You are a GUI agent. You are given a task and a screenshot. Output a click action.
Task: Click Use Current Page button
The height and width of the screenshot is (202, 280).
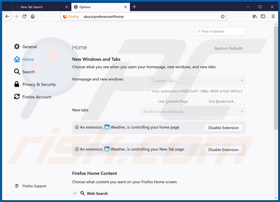point(173,101)
